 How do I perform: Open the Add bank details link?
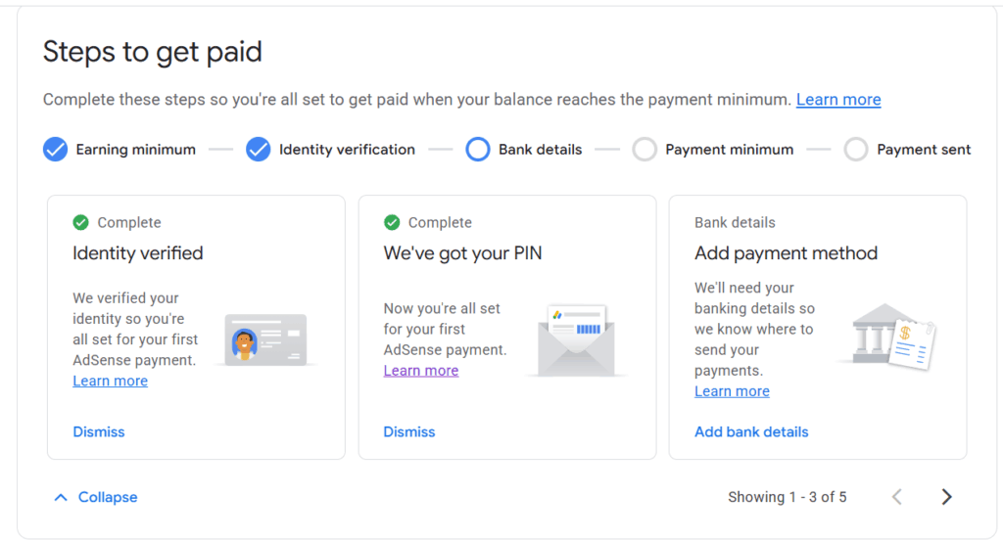[751, 431]
